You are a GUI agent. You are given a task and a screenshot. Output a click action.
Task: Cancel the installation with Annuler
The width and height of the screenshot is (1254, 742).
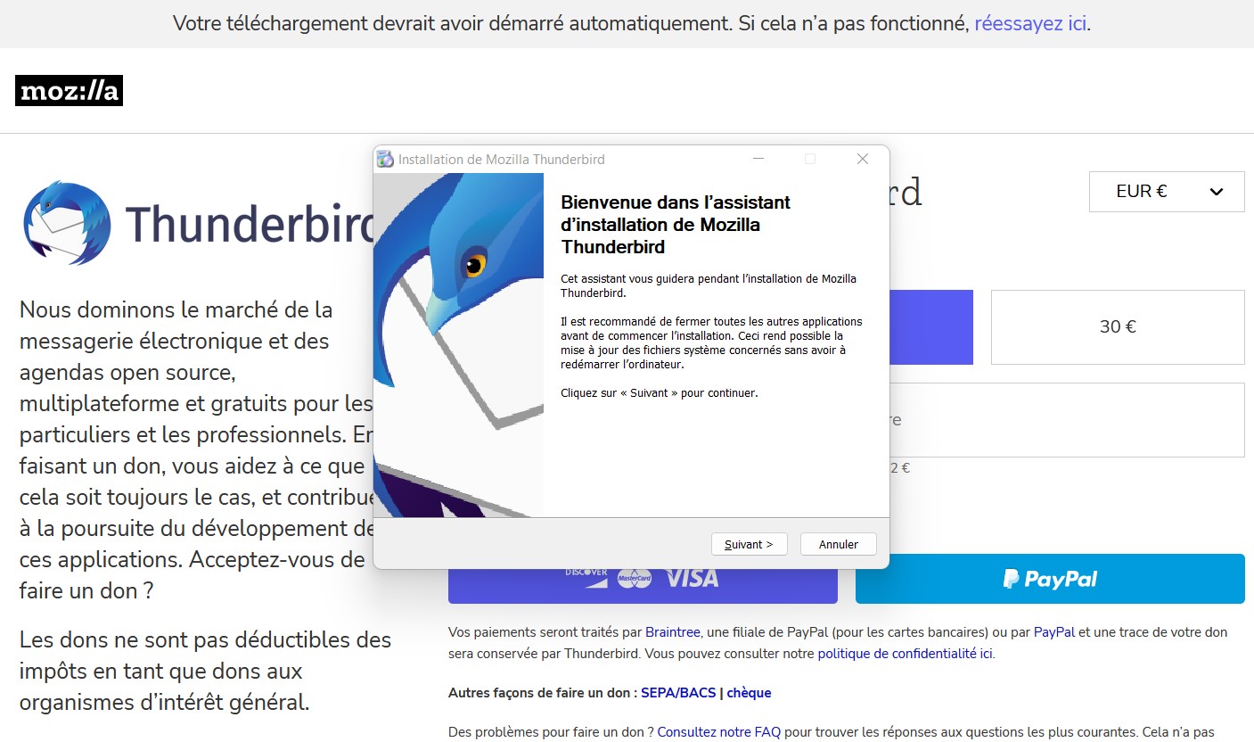click(838, 544)
